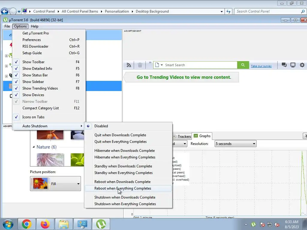307x230 pixels.
Task: Launch Firefox from the taskbar
Action: [x=45, y=224]
